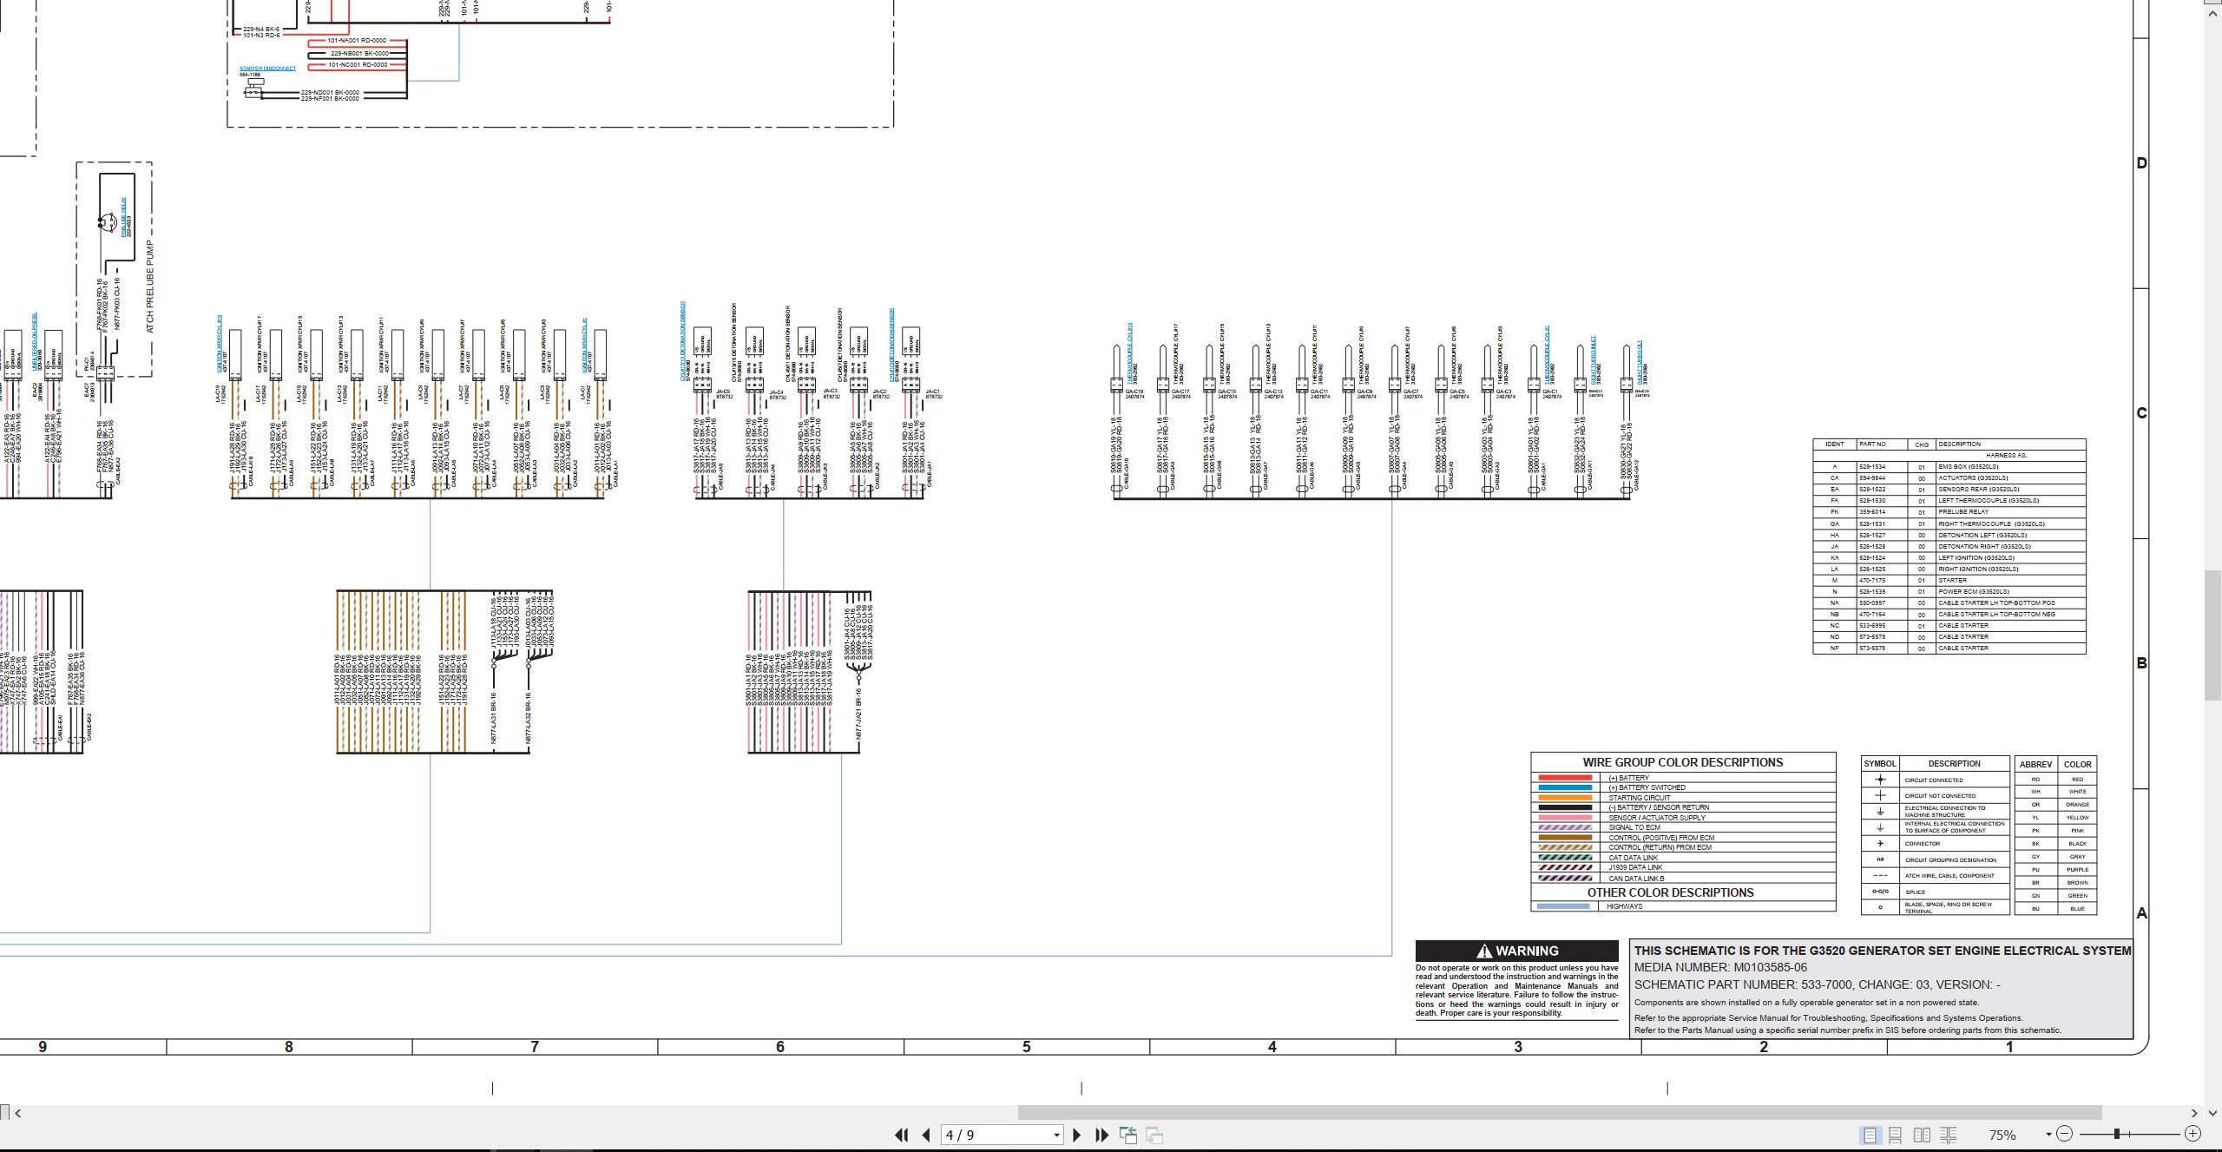The height and width of the screenshot is (1152, 2222).
Task: Click the horizontal scrollbar thumb
Action: (x=1560, y=1112)
